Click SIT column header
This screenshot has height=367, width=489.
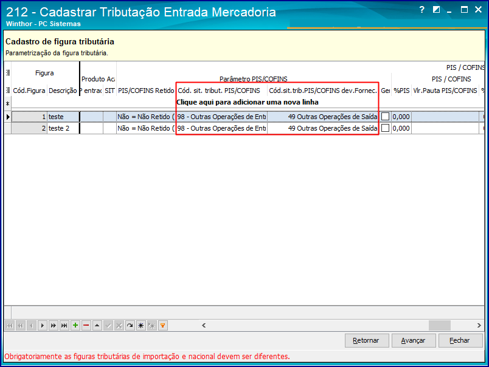pyautogui.click(x=109, y=91)
